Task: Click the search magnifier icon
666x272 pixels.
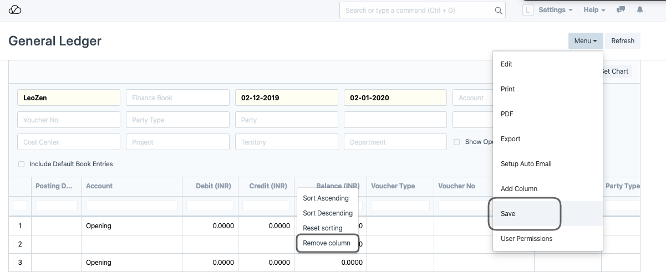Action: pyautogui.click(x=498, y=10)
